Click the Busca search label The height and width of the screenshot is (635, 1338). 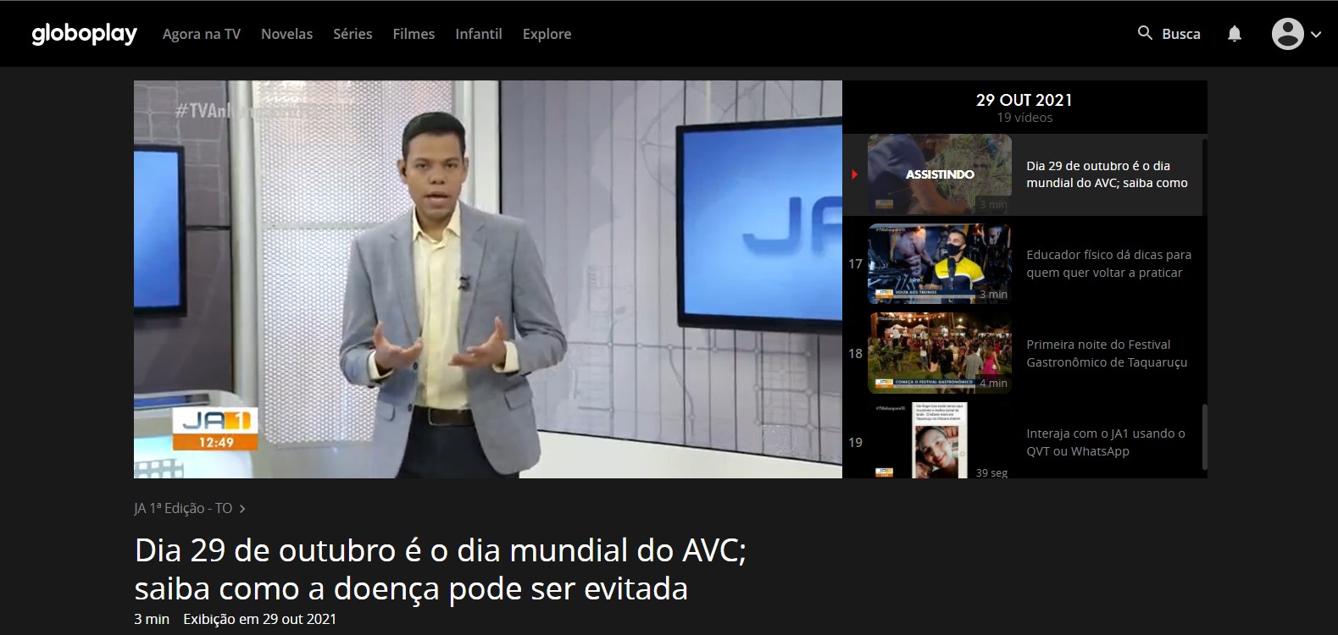tap(1181, 34)
